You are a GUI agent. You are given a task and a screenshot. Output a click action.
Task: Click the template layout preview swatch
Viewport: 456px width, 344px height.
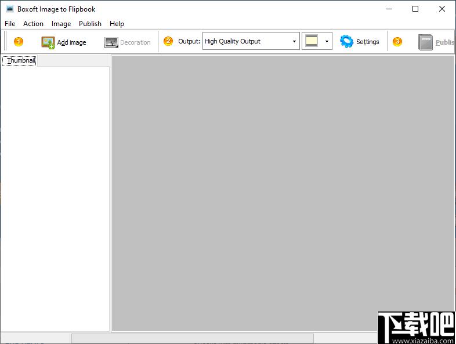click(312, 41)
